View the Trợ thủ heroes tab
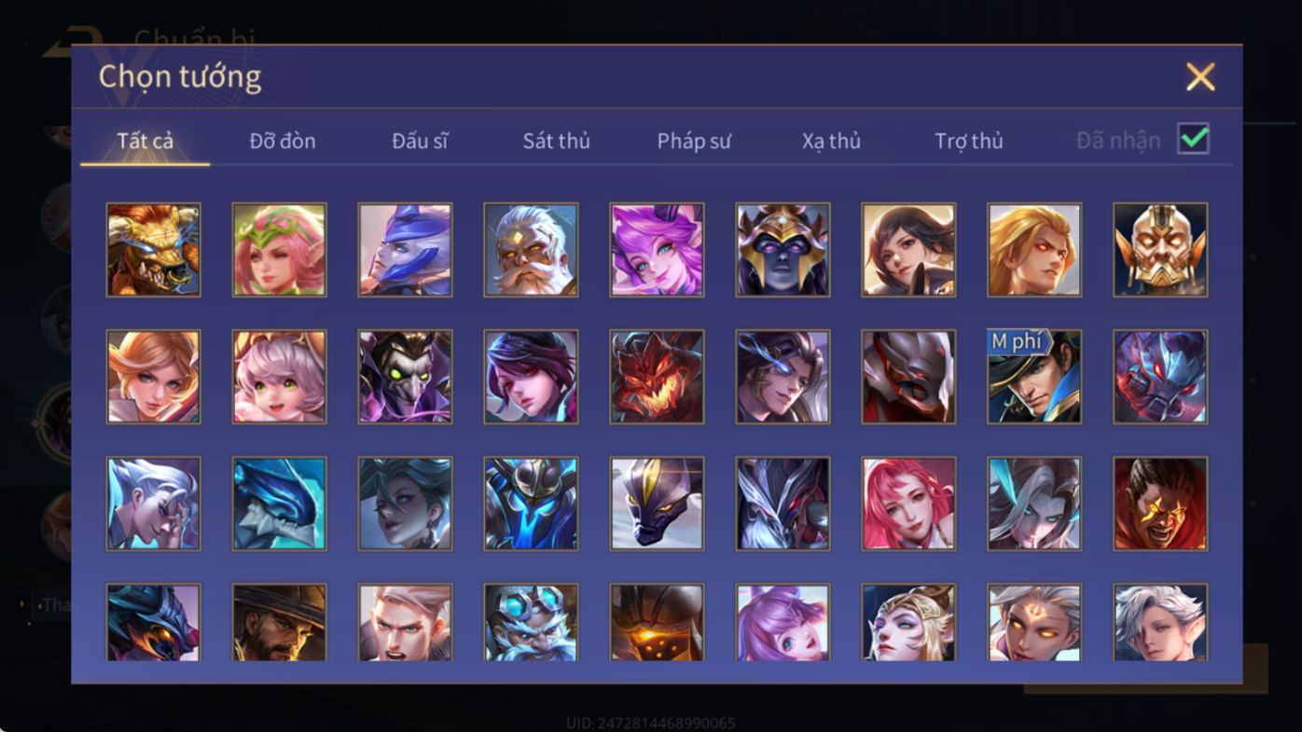 969,141
